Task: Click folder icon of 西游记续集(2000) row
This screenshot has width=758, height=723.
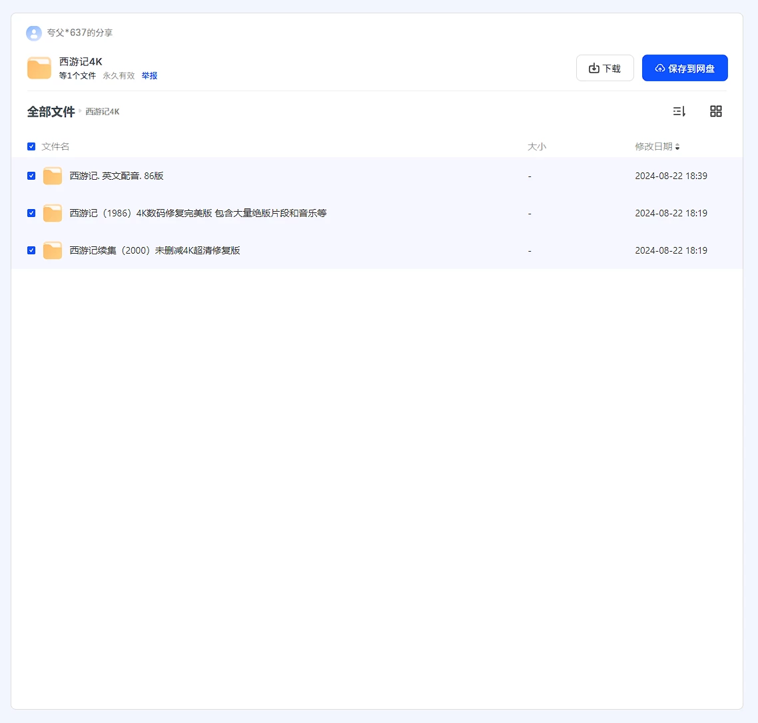Action: click(53, 250)
